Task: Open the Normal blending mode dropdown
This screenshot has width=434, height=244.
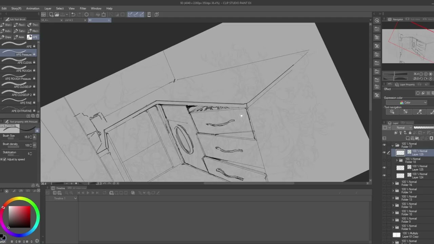Action: [402, 128]
